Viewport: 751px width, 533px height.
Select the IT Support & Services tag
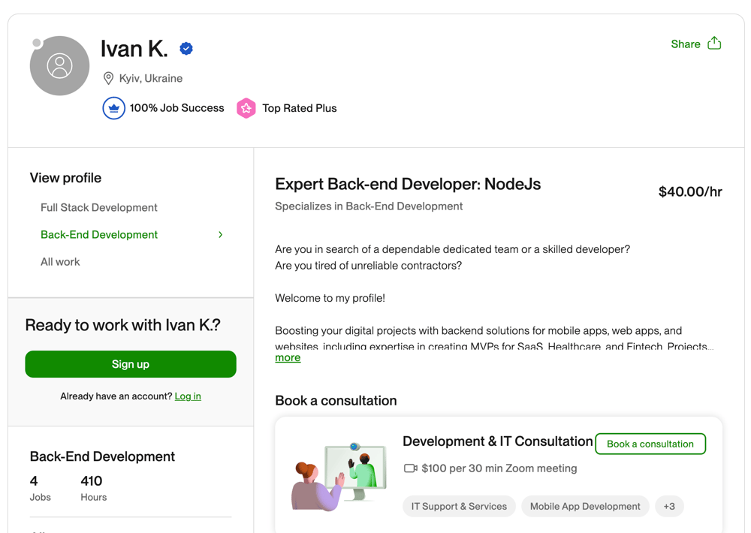(x=458, y=506)
